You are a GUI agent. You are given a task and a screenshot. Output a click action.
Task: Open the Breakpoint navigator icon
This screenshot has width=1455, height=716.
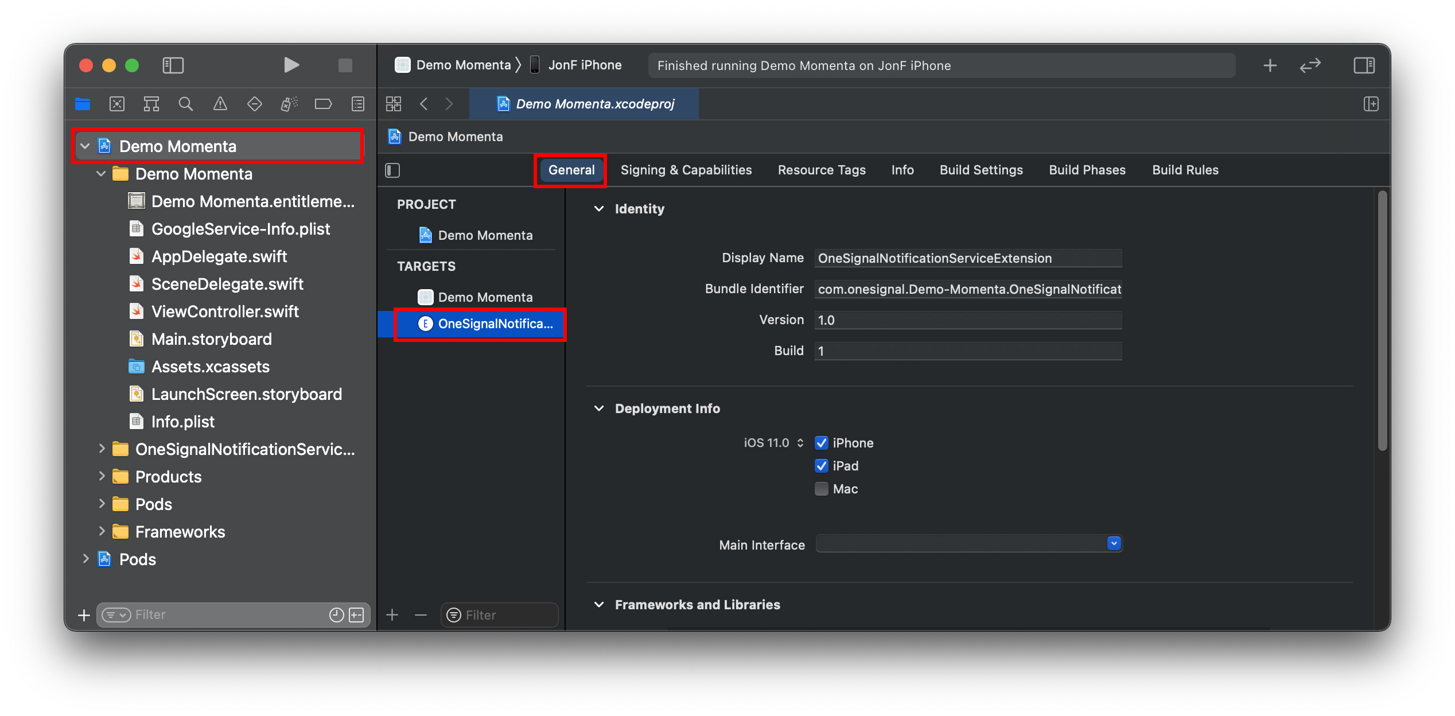pos(324,104)
